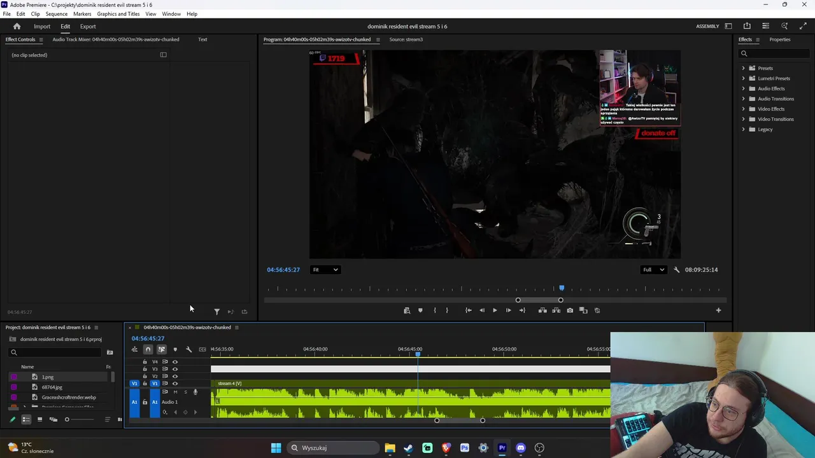Open workspaces layout icon next to ASSEMBLY
The height and width of the screenshot is (458, 815).
click(x=728, y=26)
